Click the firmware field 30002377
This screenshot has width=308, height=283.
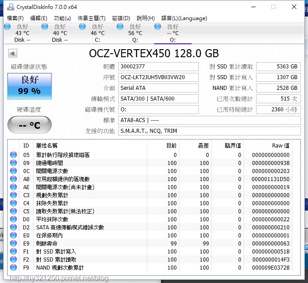(158, 67)
